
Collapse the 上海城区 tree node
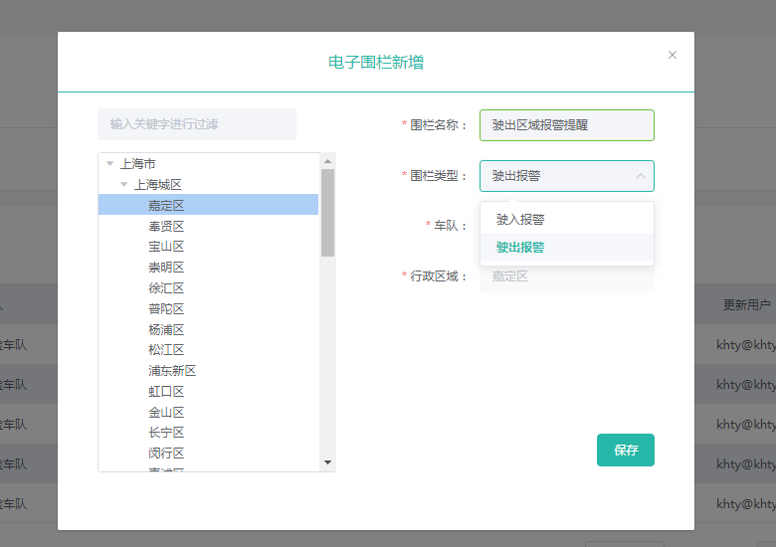[124, 185]
